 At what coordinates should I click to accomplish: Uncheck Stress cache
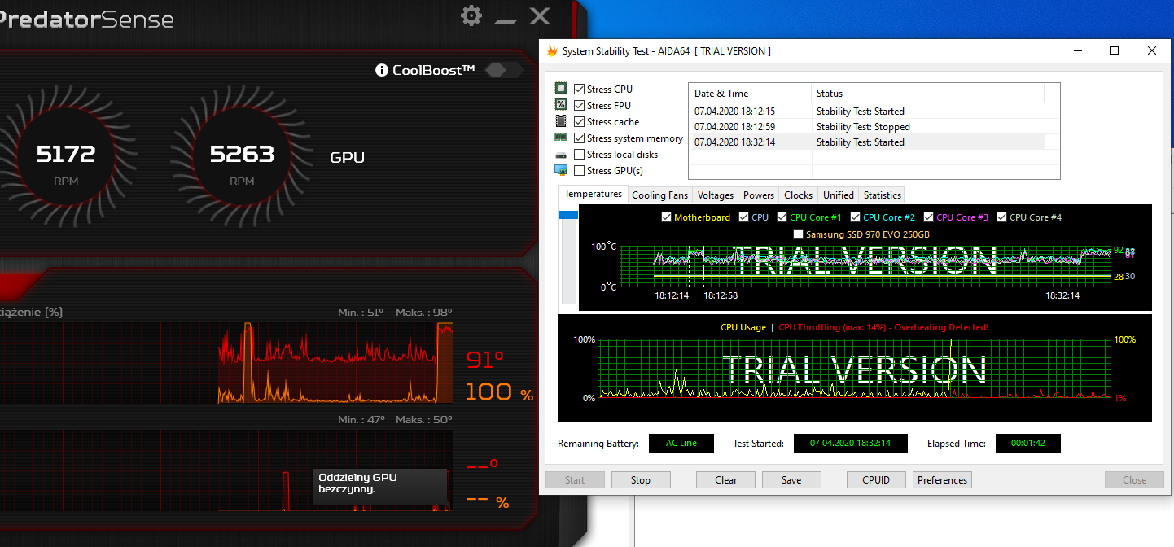point(579,121)
